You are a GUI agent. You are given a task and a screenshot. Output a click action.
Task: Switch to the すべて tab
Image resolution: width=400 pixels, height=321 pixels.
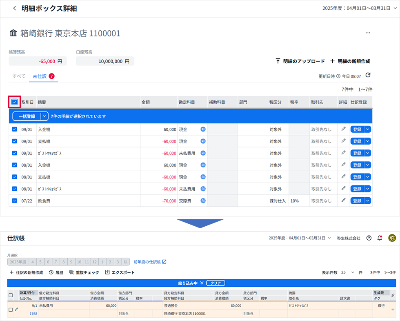pos(19,76)
